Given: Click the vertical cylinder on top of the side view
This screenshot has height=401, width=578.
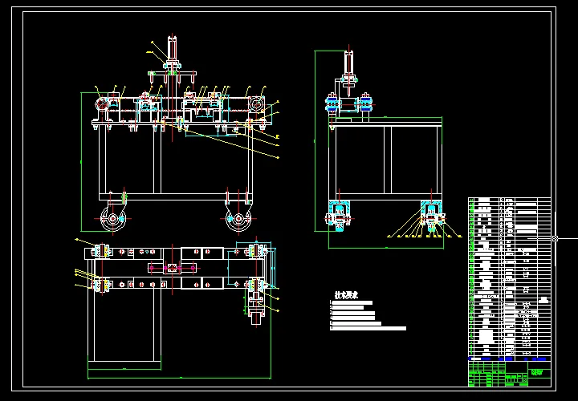Looking at the screenshot, I should coord(349,63).
